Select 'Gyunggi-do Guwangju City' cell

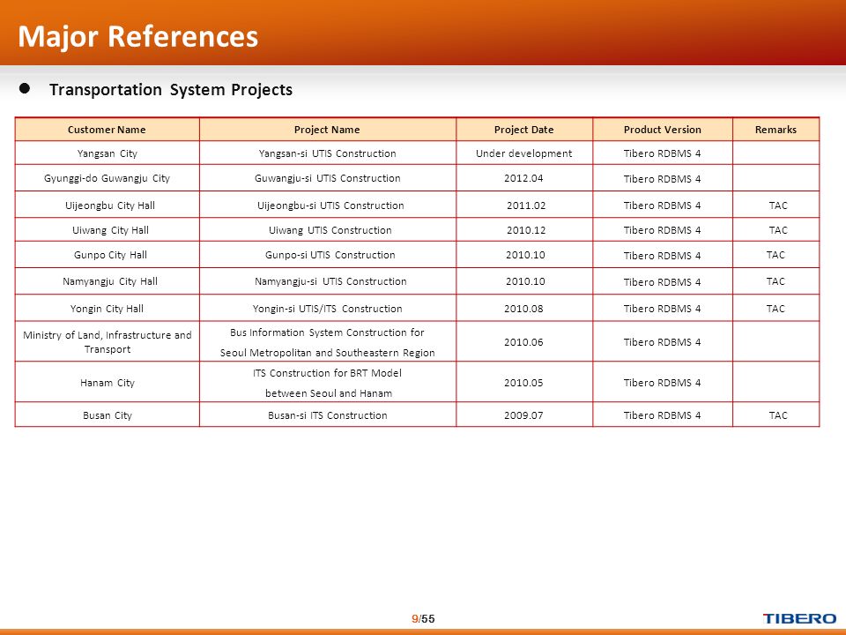point(107,178)
